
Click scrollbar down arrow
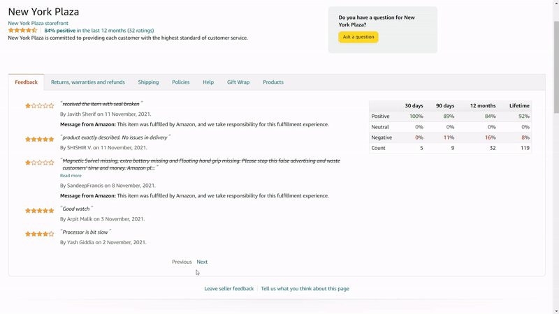(556, 311)
